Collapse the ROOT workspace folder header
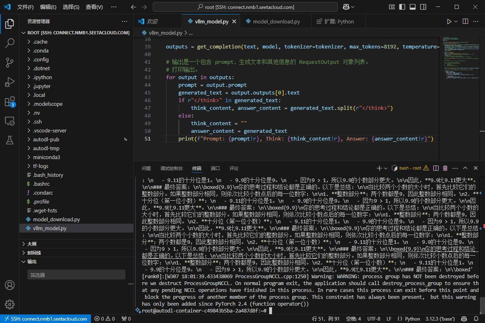This screenshot has width=485, height=323. coord(76,33)
